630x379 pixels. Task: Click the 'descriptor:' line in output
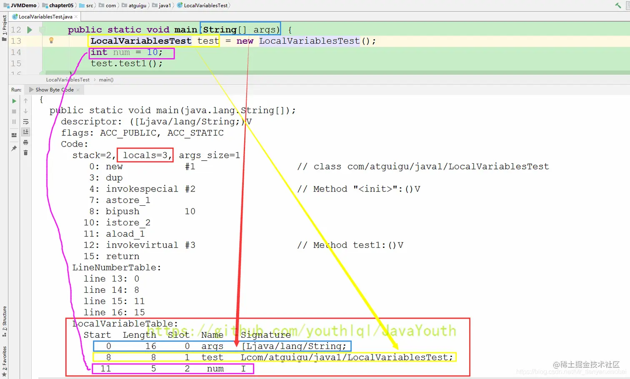[x=156, y=122]
